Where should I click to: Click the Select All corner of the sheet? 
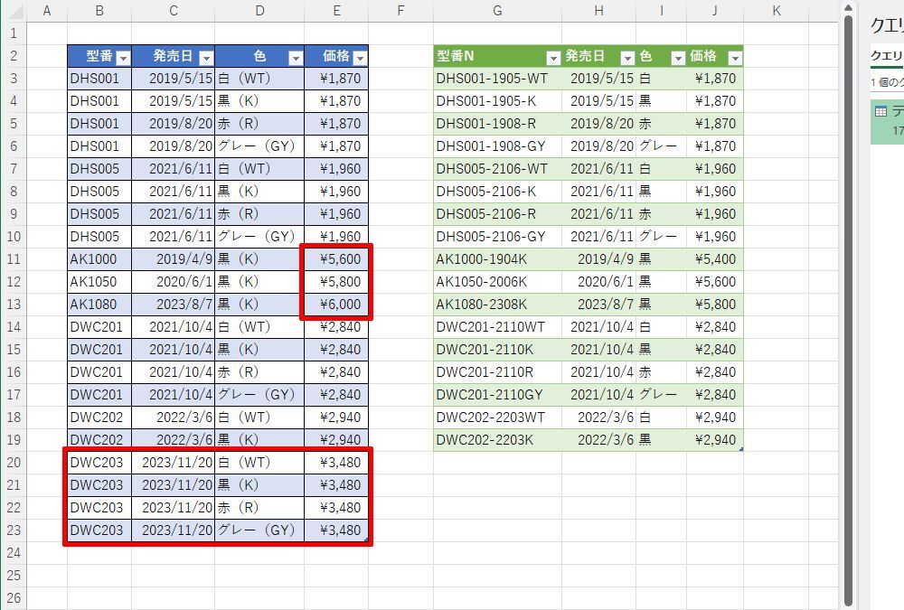click(14, 11)
